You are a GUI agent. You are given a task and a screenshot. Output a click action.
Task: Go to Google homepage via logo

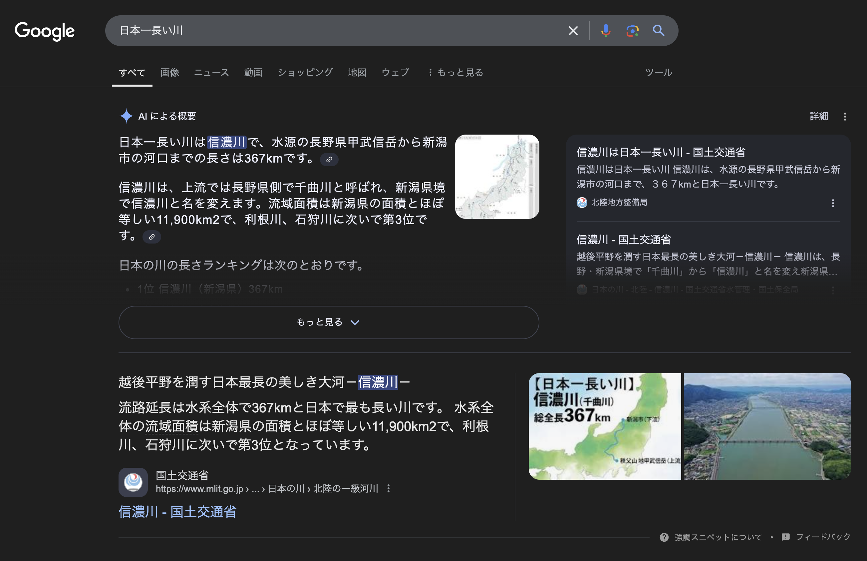[x=45, y=31]
